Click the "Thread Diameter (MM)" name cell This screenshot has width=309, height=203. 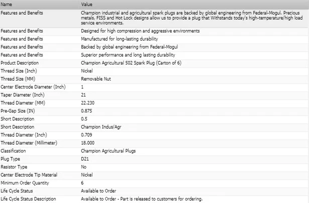tap(23, 103)
